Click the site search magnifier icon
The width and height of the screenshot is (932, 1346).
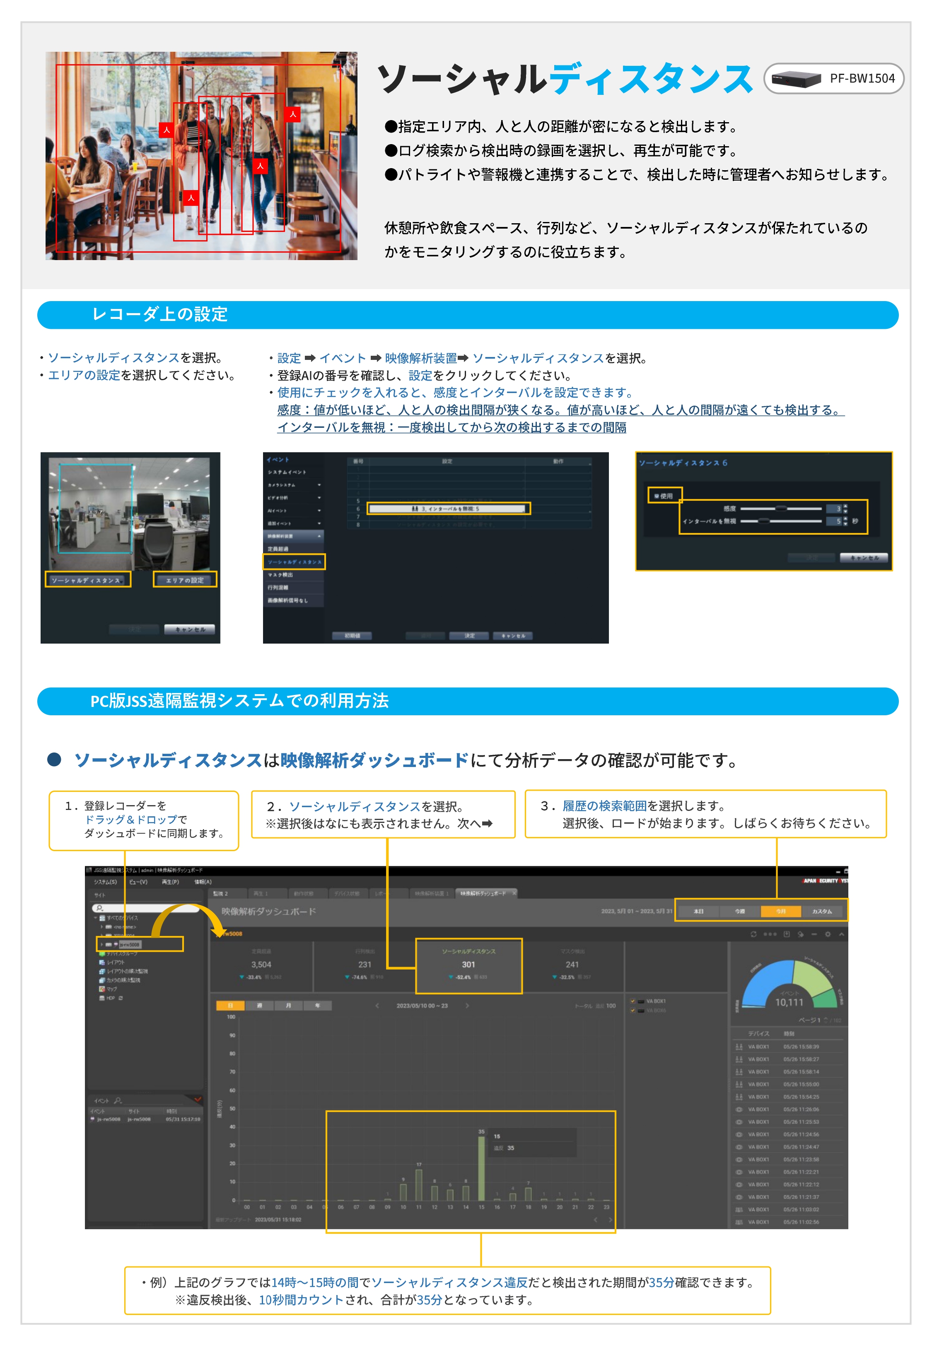pos(99,908)
